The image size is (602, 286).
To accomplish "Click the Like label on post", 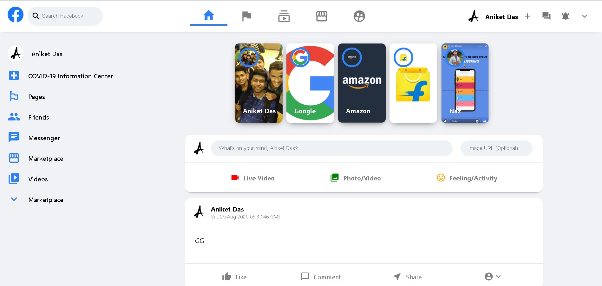I will tap(241, 277).
